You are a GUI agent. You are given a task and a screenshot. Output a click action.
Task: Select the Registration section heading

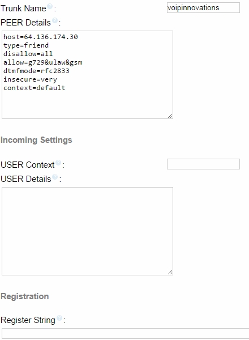tap(25, 296)
